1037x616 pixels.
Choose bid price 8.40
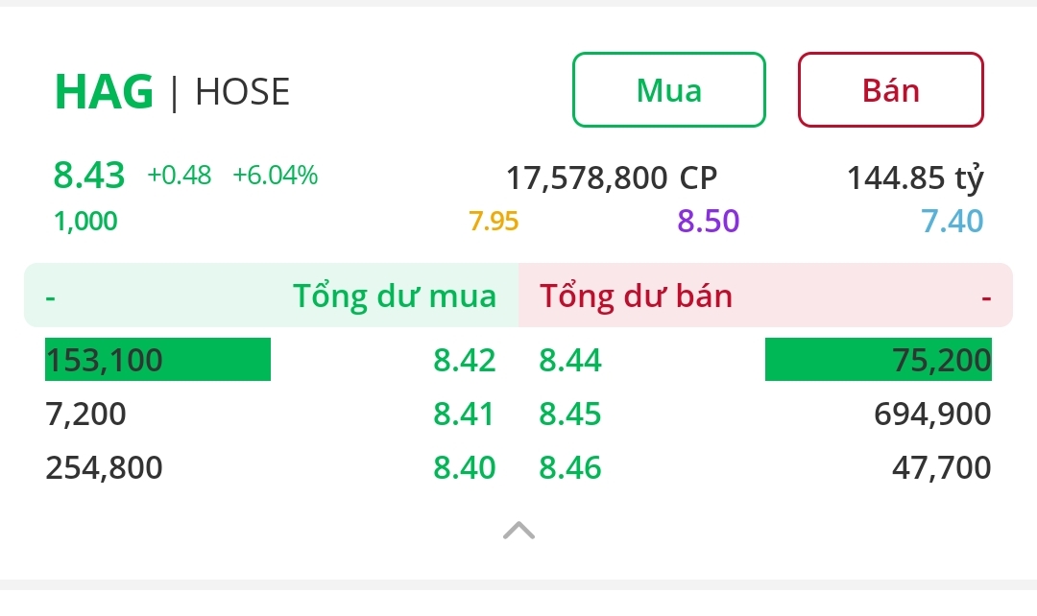[x=465, y=467]
